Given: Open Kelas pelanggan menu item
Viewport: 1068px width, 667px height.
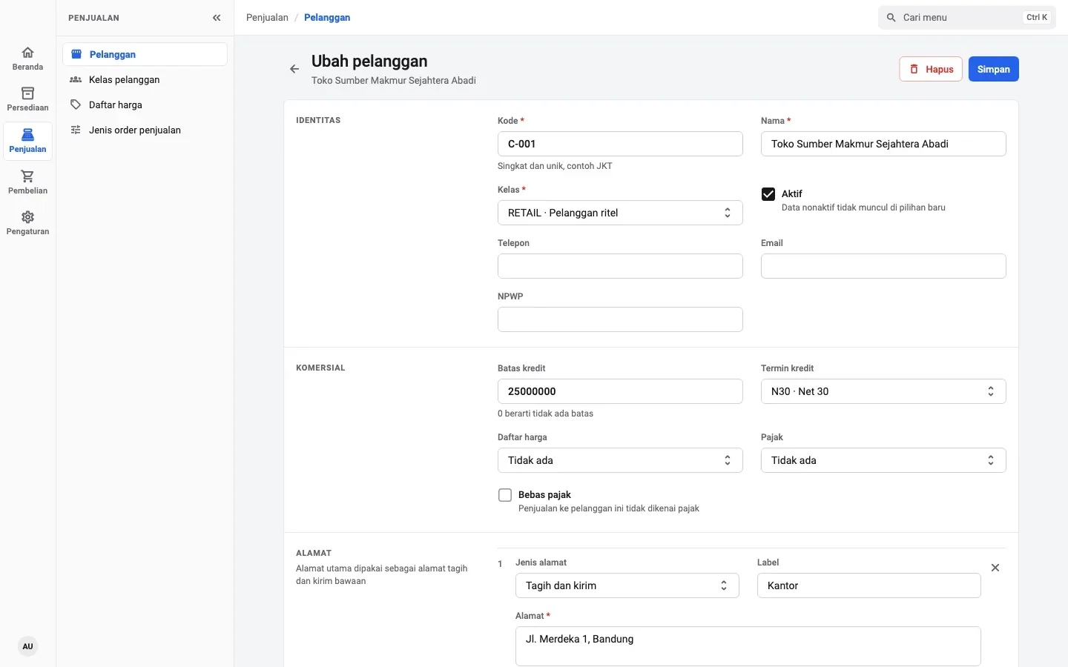Looking at the screenshot, I should click(145, 79).
